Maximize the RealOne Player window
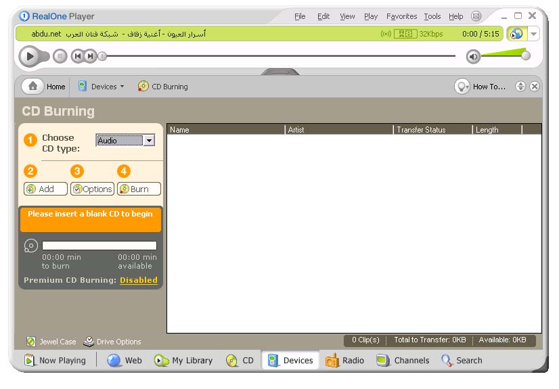This screenshot has height=389, width=559. (x=518, y=16)
